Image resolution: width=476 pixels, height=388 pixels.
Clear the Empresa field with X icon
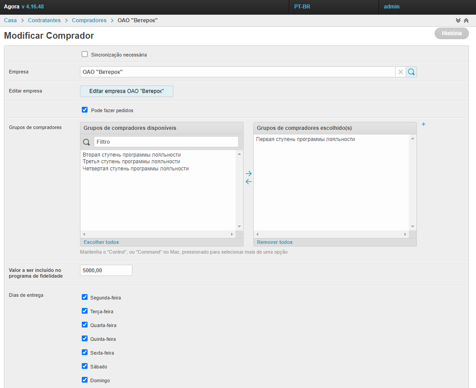[x=400, y=72]
